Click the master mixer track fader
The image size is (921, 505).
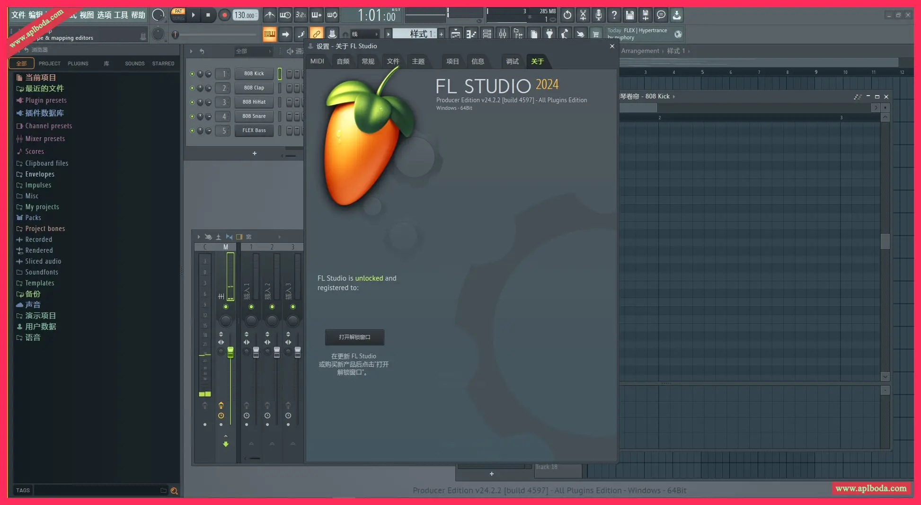click(230, 352)
